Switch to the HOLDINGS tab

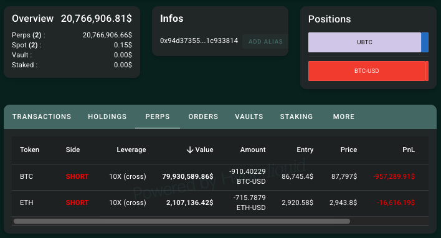[107, 117]
